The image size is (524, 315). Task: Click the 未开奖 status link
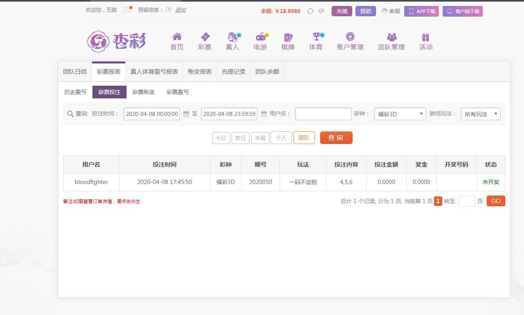(491, 182)
